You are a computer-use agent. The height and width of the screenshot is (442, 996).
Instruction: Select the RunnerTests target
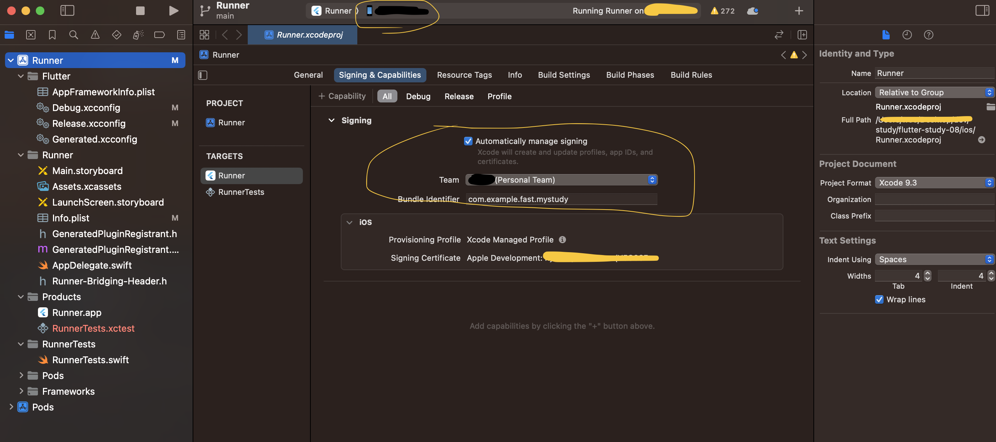click(x=241, y=192)
